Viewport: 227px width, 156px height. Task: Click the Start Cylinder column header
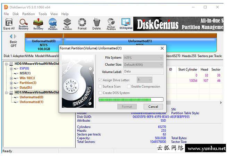188,69
